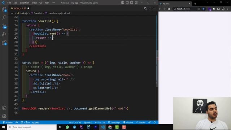This screenshot has height=130, width=231.
Task: Open the Go menu
Action: point(41,3)
